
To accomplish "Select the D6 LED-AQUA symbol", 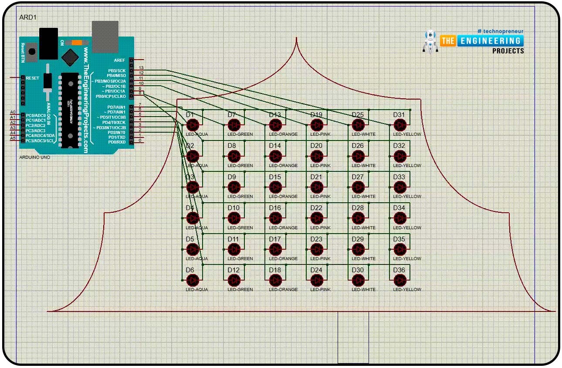I will (192, 281).
